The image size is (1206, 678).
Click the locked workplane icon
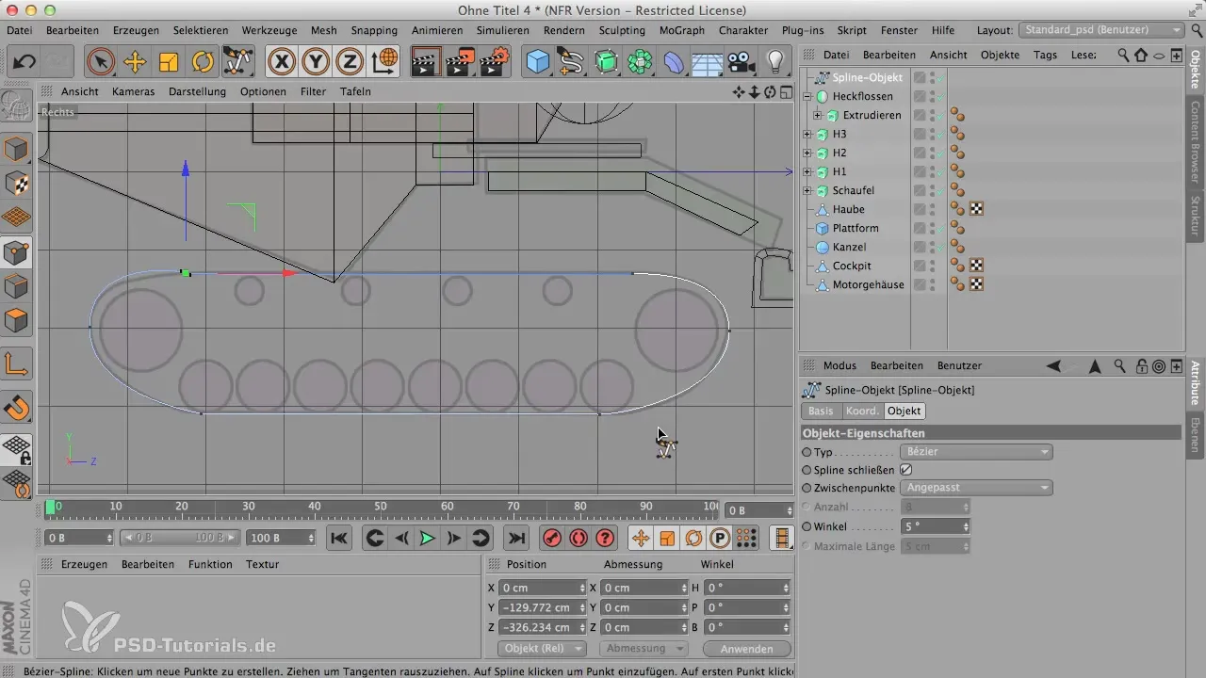[16, 450]
